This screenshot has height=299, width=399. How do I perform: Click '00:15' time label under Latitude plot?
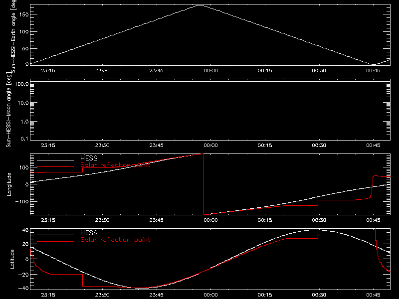[265, 295]
